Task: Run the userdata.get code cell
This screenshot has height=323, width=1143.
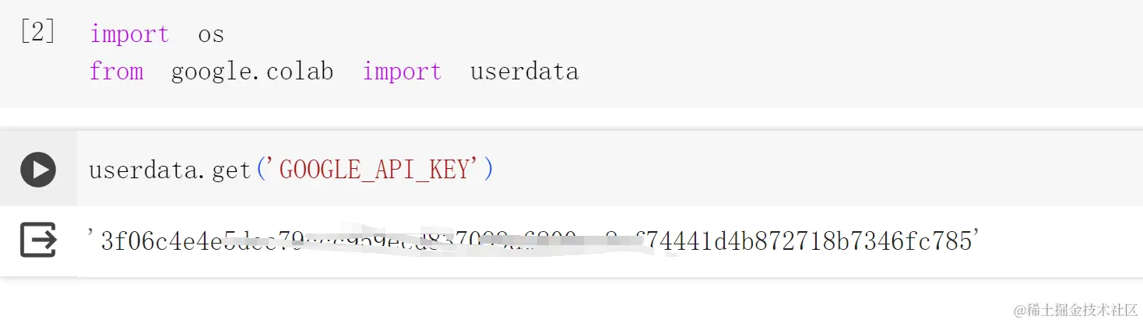Action: click(38, 169)
